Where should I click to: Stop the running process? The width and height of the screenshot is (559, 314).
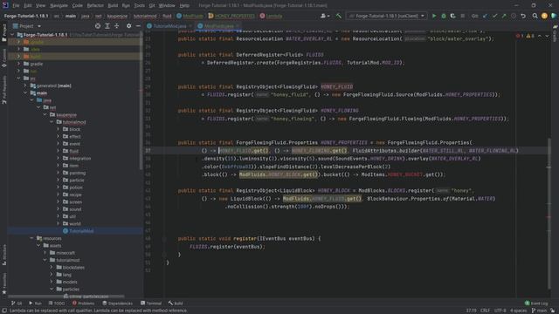(x=462, y=16)
